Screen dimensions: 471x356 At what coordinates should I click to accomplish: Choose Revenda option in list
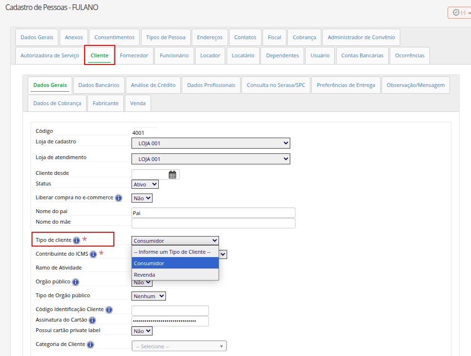(175, 275)
